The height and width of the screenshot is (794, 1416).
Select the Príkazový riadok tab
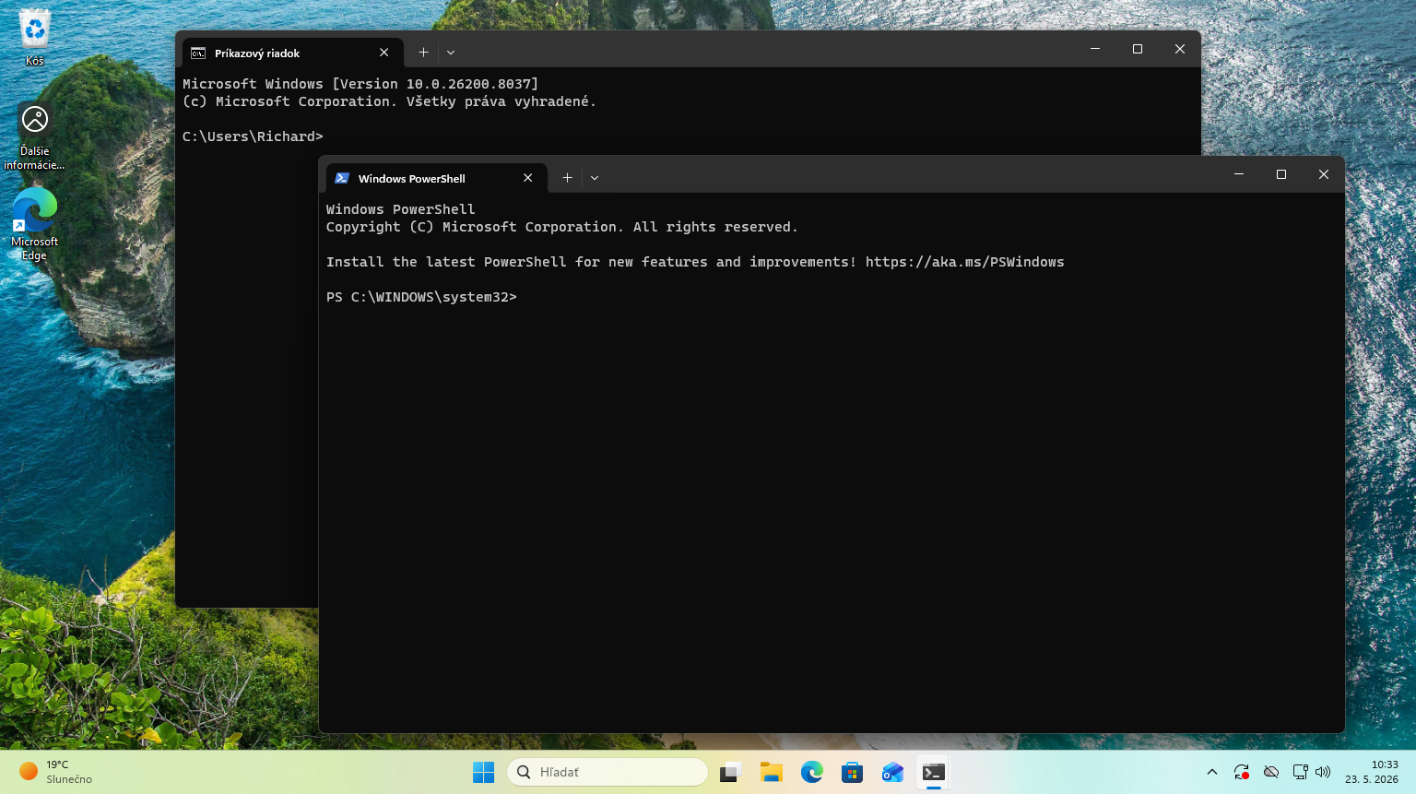tap(292, 53)
